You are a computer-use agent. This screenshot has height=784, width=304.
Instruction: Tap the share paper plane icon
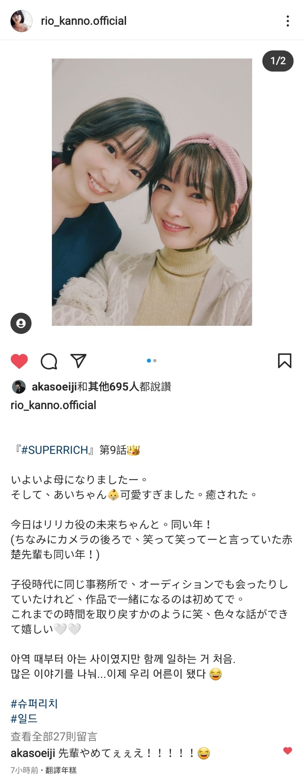[x=78, y=361]
